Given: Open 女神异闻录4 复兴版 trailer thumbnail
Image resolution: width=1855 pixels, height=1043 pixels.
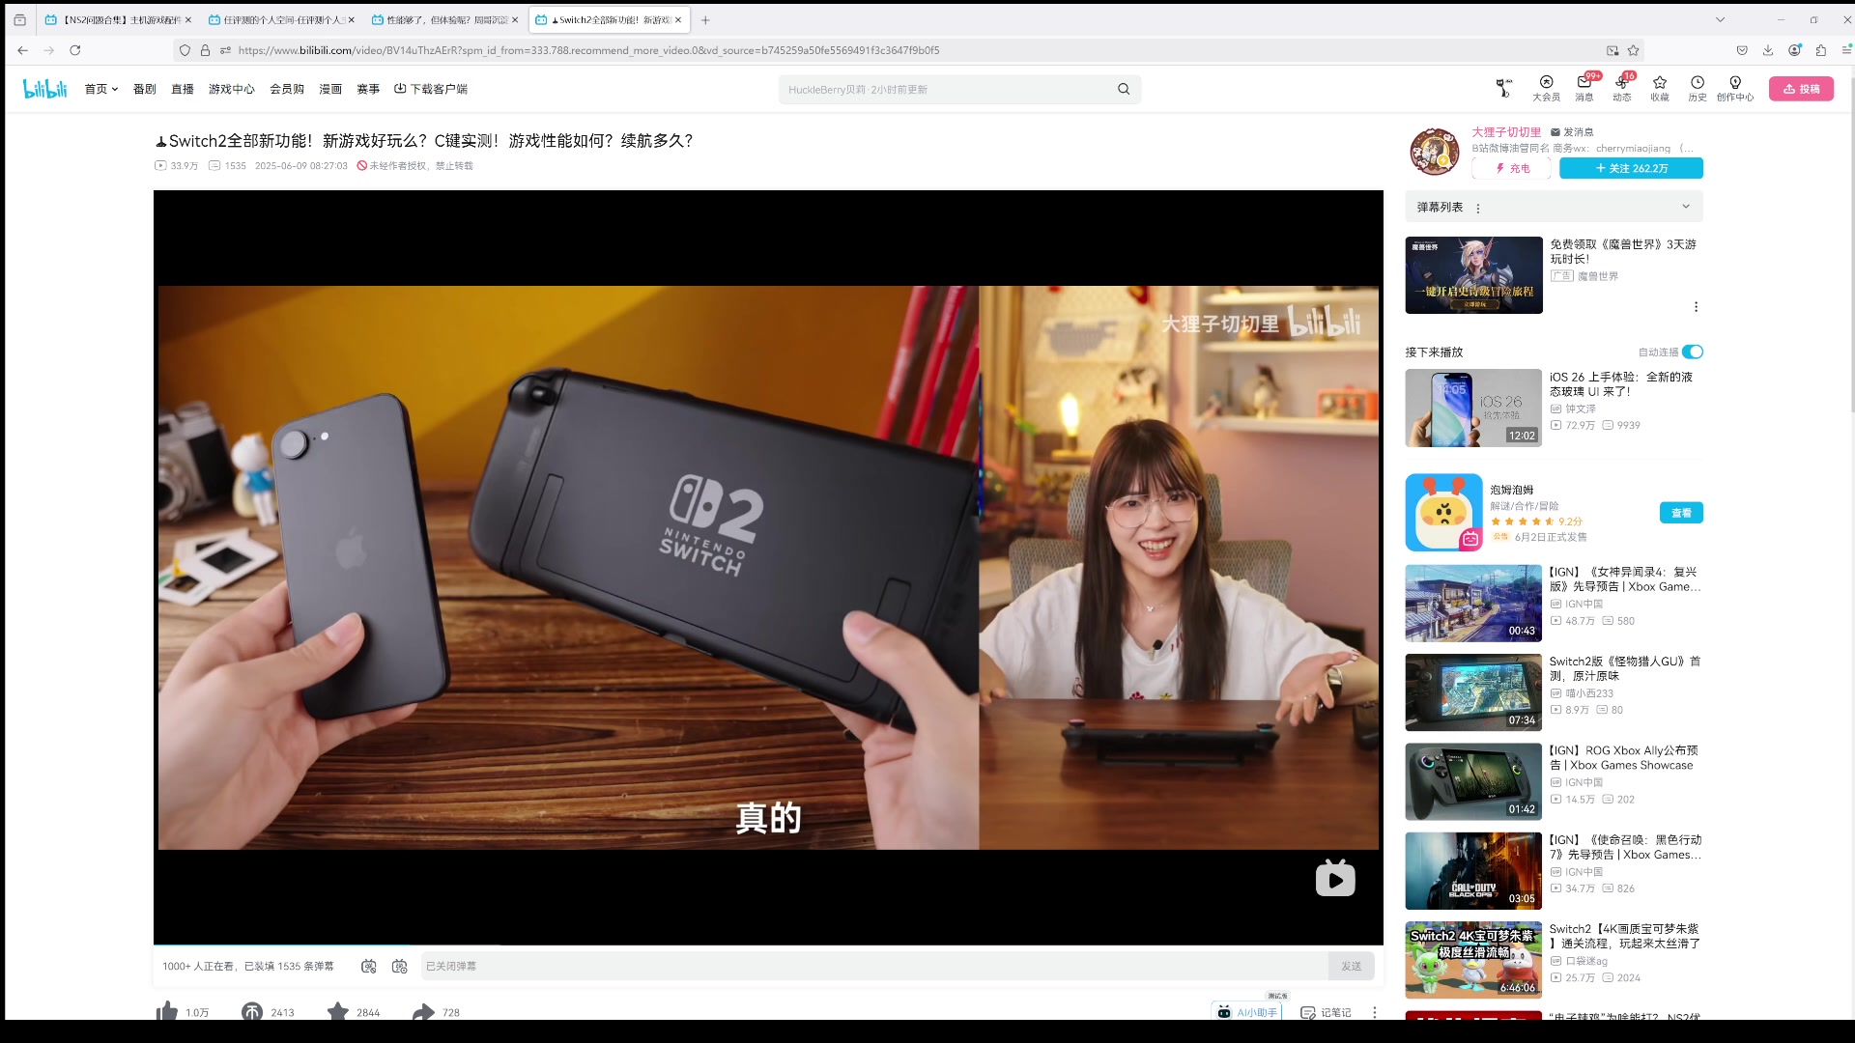Looking at the screenshot, I should (1473, 603).
